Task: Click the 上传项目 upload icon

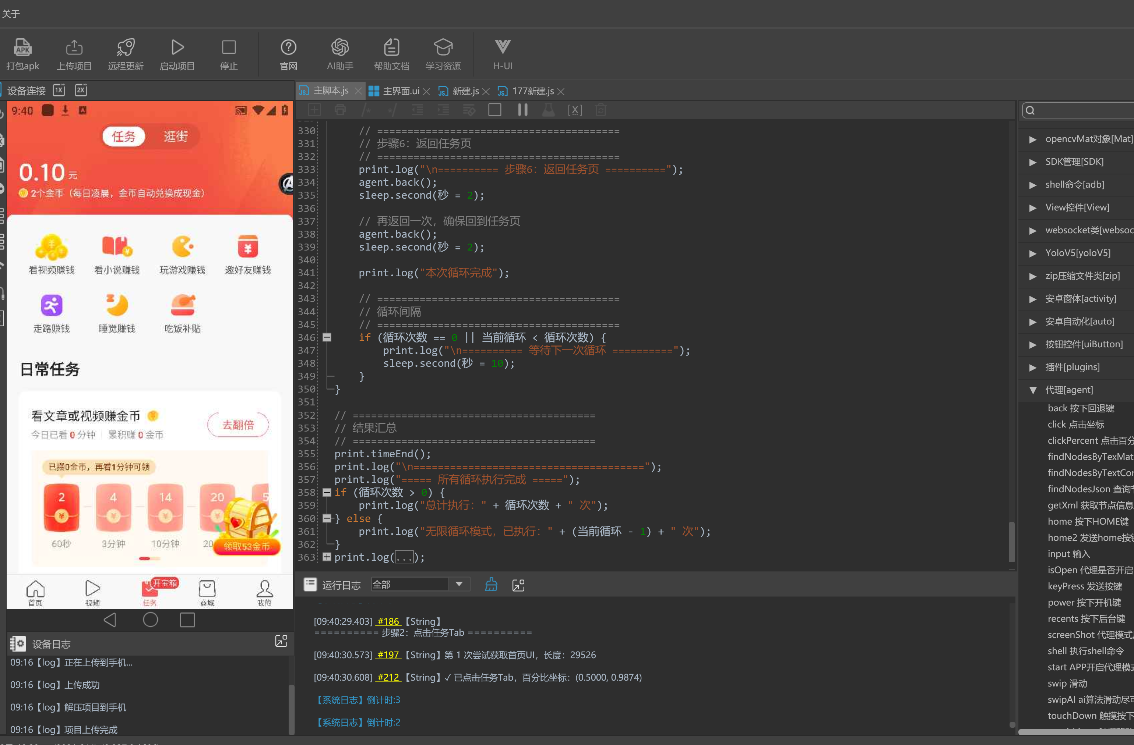Action: [74, 47]
